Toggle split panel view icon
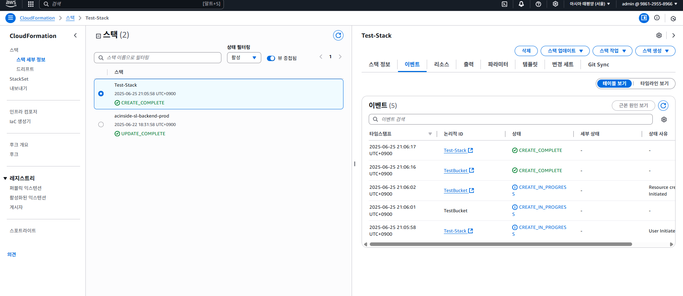This screenshot has height=296, width=683. click(x=644, y=18)
